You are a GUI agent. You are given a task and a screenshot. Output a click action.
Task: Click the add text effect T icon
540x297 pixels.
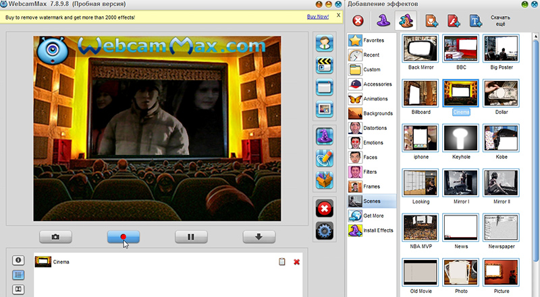(476, 21)
